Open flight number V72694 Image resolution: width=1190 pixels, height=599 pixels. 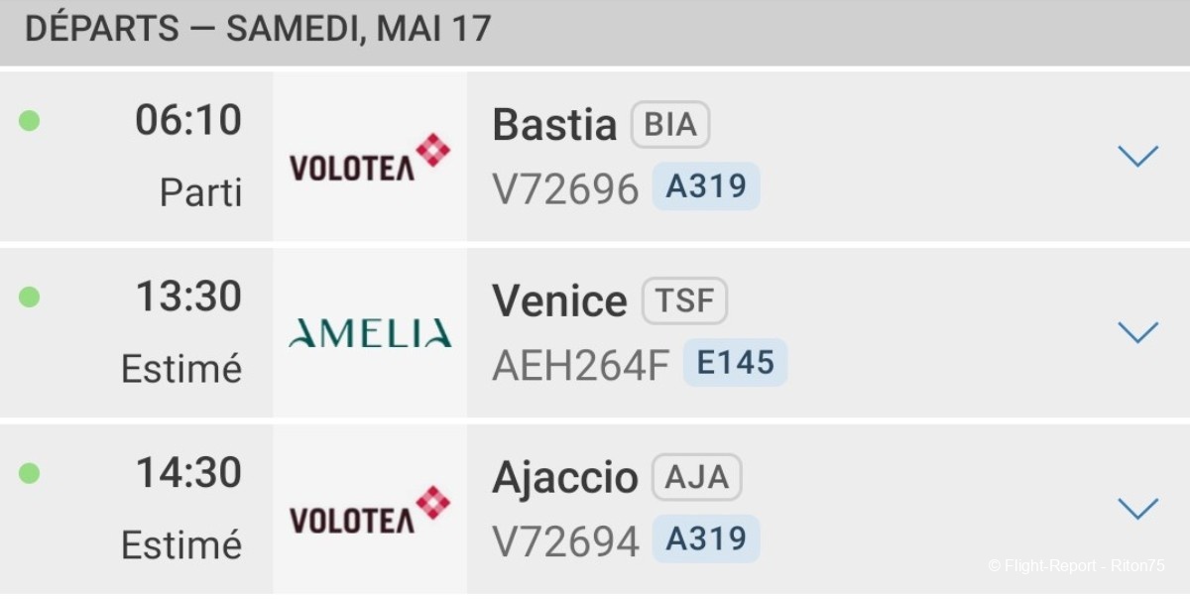[x=565, y=542]
